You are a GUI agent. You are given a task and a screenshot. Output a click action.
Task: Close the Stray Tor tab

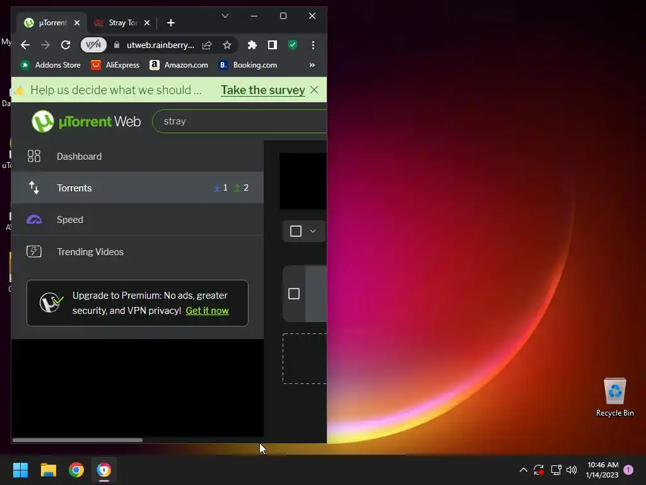146,23
